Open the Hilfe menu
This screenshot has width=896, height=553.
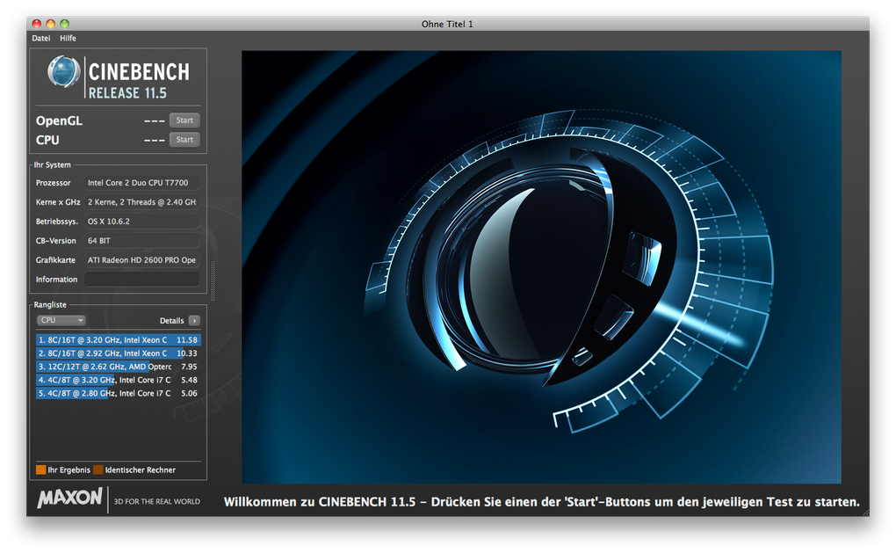(x=68, y=39)
